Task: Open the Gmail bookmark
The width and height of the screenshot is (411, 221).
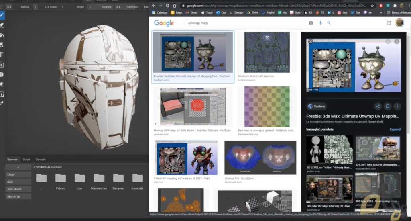Action: coord(191,12)
